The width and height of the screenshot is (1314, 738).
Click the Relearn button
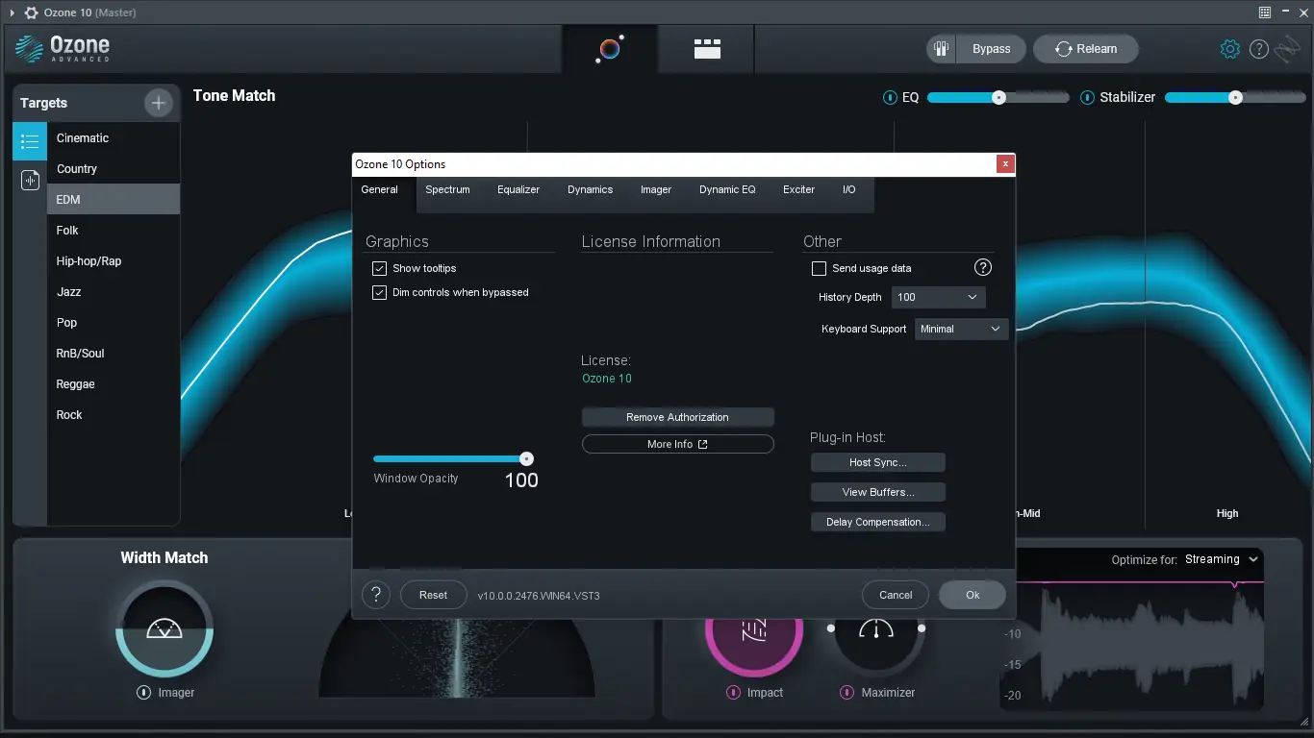click(x=1086, y=49)
